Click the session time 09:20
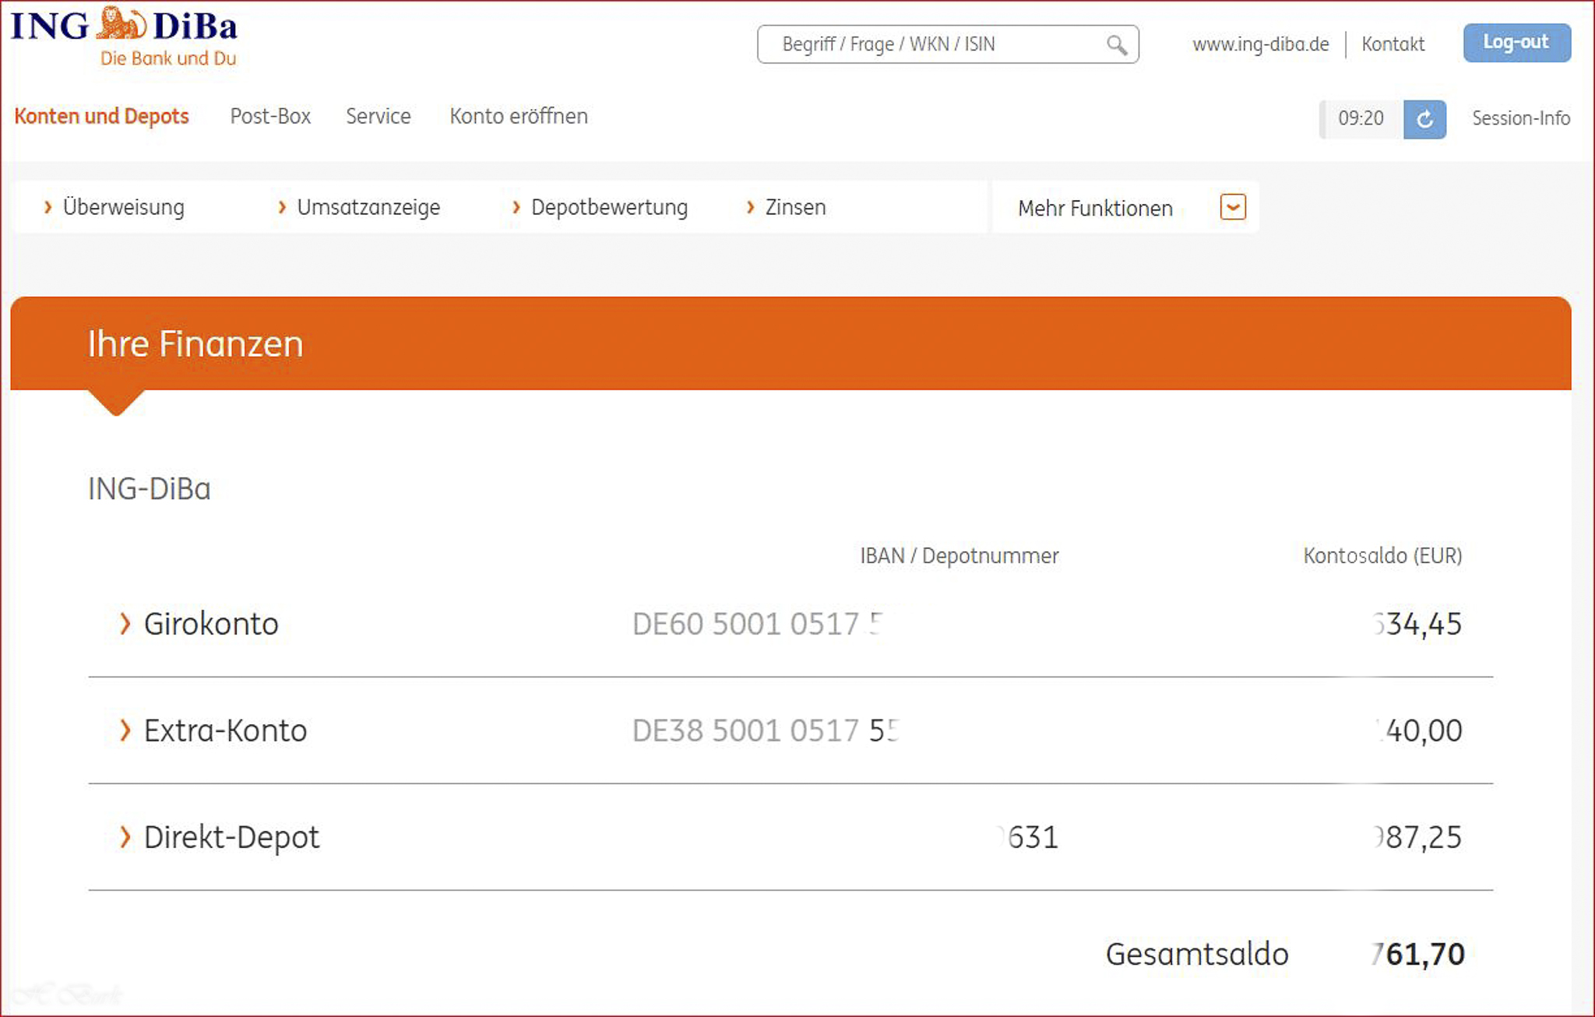The height and width of the screenshot is (1017, 1595). (x=1361, y=119)
